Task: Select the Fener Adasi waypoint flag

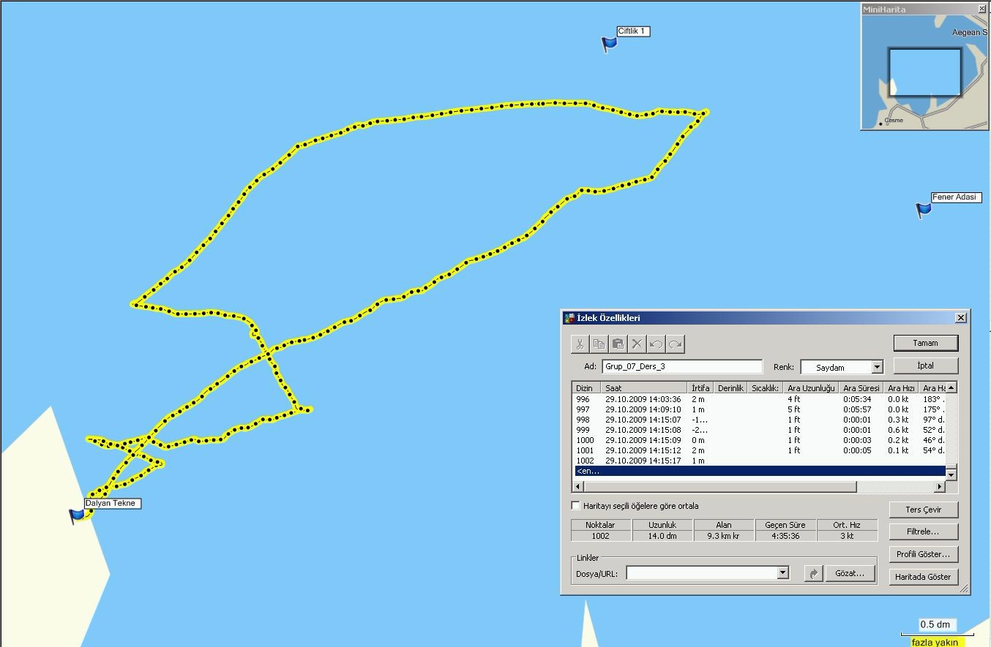Action: (x=924, y=210)
